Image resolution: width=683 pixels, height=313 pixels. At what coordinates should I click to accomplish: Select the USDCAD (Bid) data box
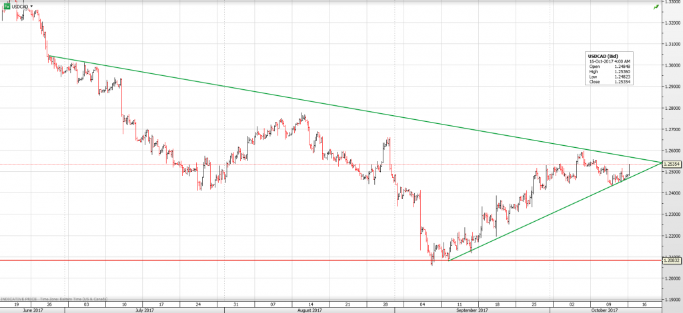(610, 69)
